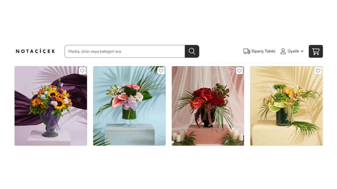Favorite the sunflower bouquet with heart icon
The image size is (337, 189).
pyautogui.click(x=82, y=71)
